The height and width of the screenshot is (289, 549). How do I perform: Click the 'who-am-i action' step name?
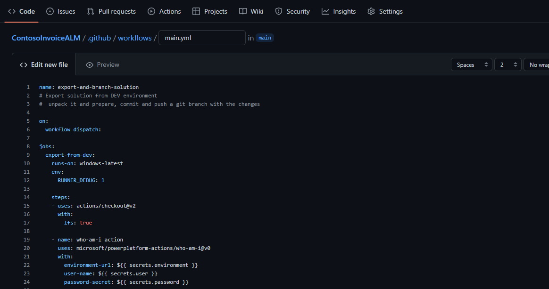(x=100, y=240)
